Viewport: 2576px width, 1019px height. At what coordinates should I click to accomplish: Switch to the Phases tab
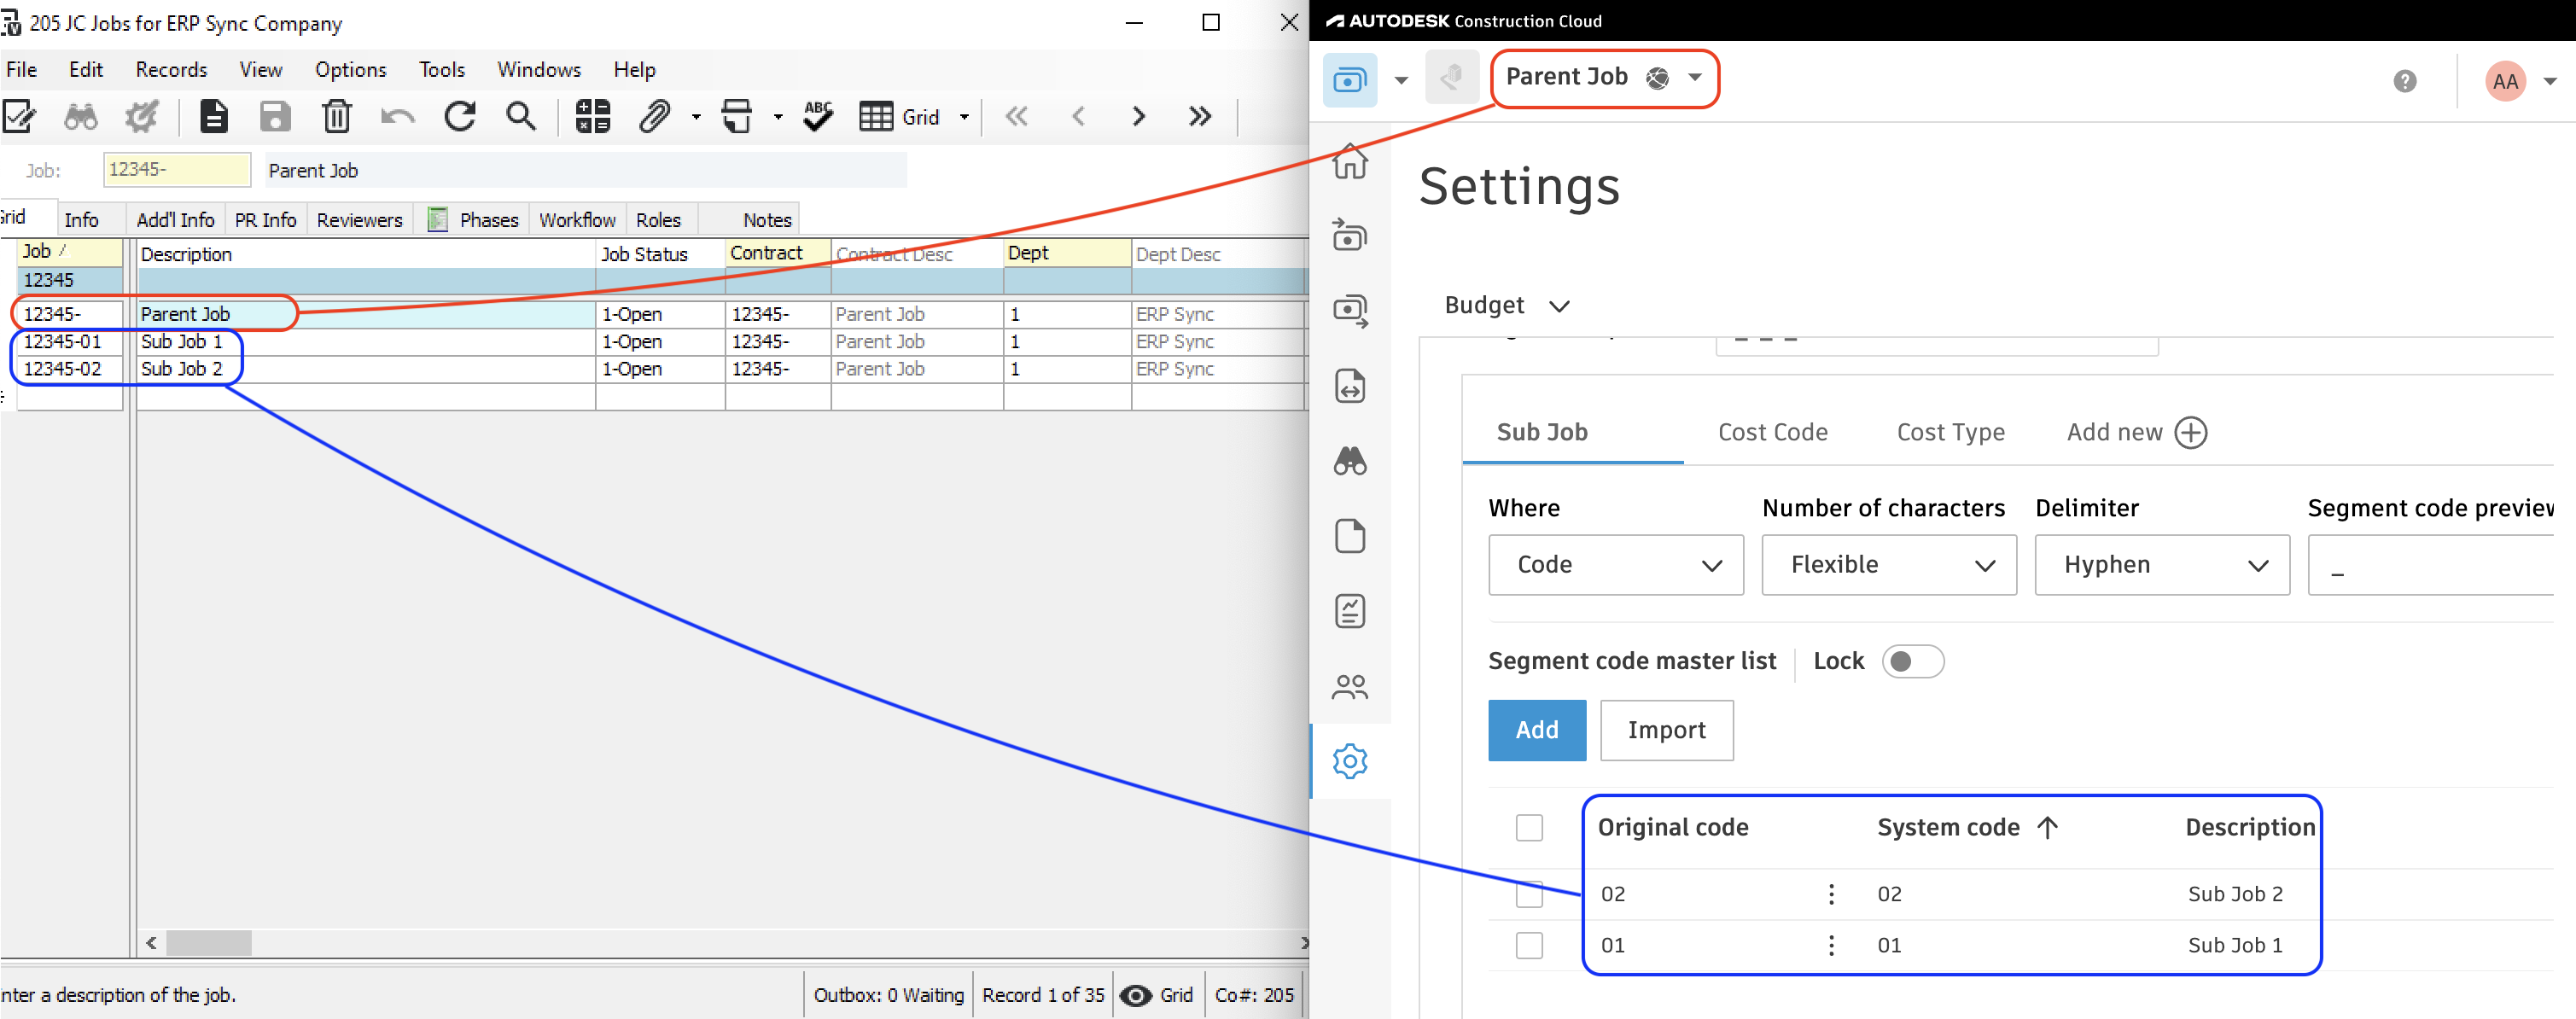click(x=474, y=220)
